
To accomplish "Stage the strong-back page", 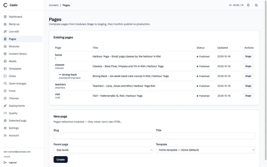I will [x=248, y=76].
